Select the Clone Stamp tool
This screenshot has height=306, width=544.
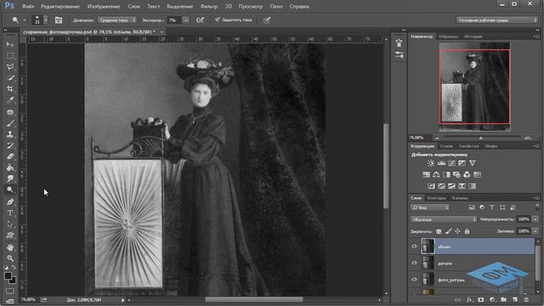[x=10, y=134]
